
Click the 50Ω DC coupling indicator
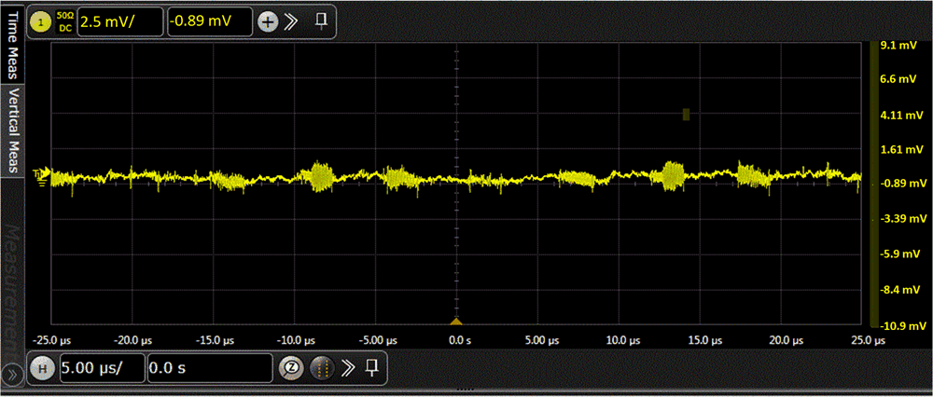(65, 21)
